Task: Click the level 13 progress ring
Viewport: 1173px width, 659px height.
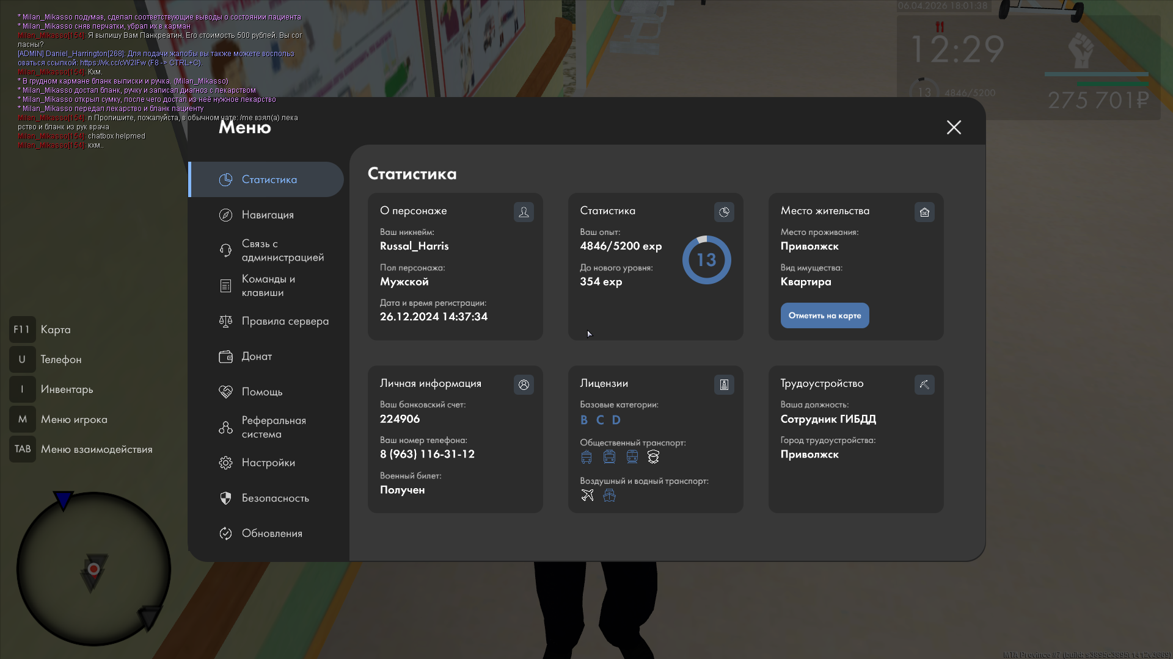Action: pyautogui.click(x=706, y=260)
